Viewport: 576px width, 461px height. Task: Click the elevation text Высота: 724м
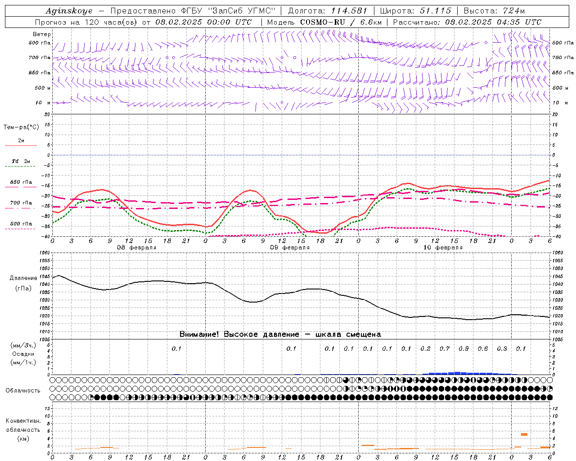click(494, 11)
